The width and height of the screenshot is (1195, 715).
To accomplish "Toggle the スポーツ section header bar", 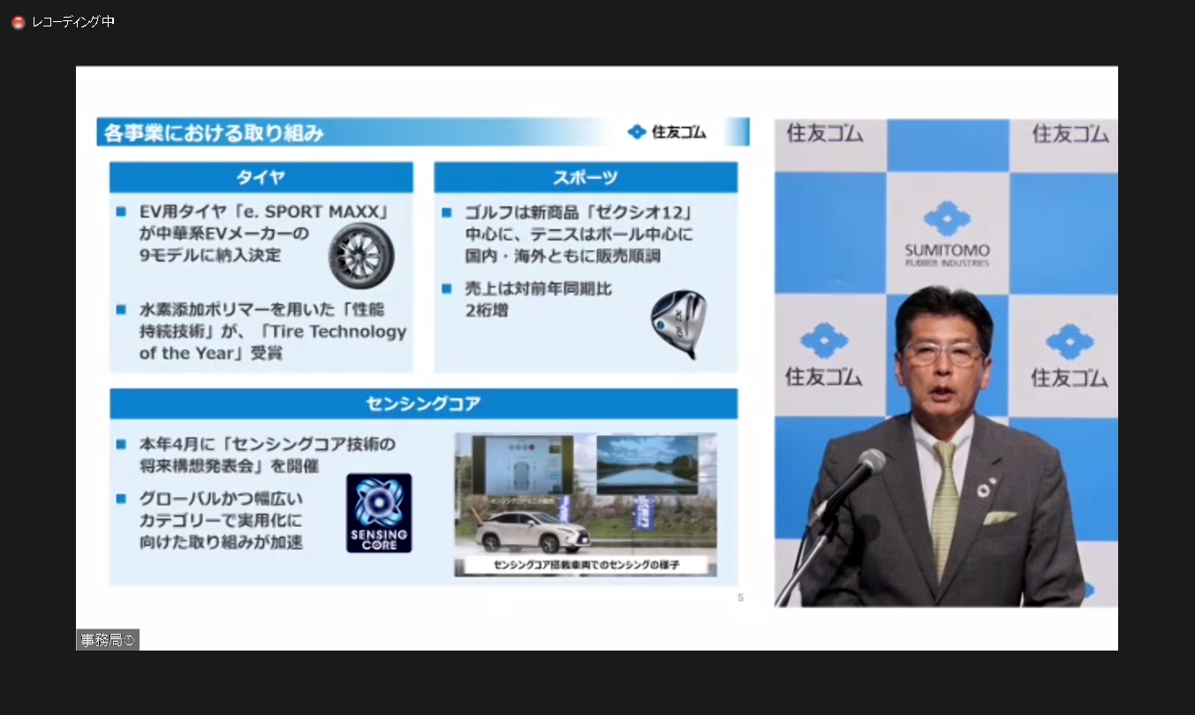I will pyautogui.click(x=586, y=177).
